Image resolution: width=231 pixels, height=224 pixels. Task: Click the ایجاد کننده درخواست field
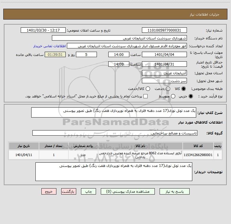coord(127,46)
